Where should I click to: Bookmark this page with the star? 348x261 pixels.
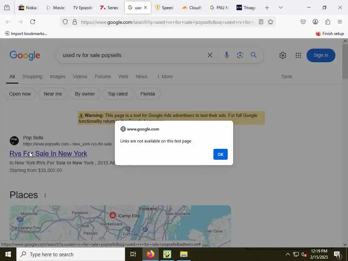pyautogui.click(x=270, y=22)
